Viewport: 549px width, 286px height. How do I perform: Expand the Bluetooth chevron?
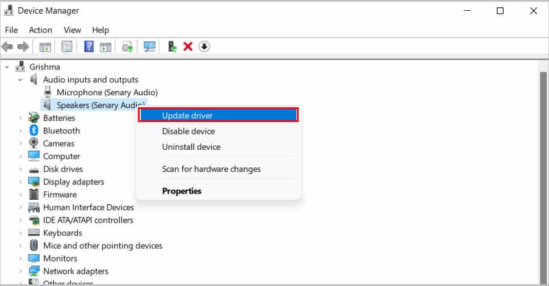point(20,131)
